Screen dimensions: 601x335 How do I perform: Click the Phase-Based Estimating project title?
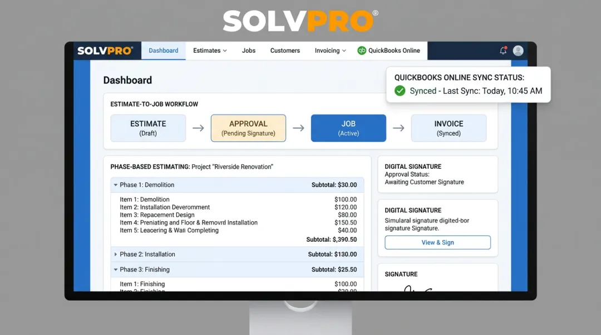click(x=191, y=167)
